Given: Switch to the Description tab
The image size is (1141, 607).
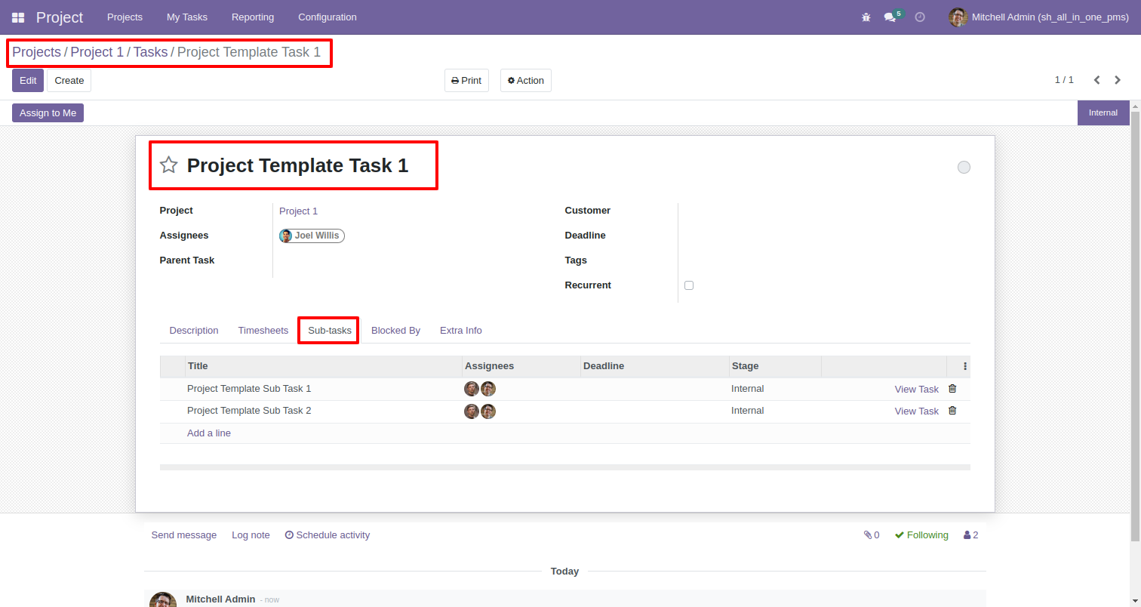Looking at the screenshot, I should (x=194, y=331).
